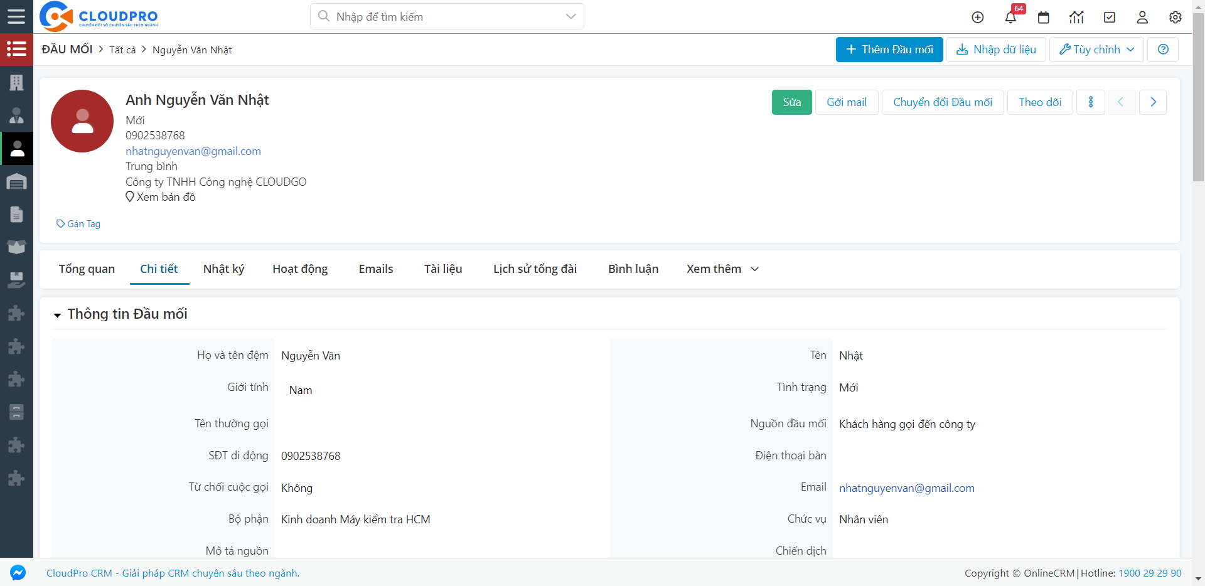Open the building organizations icon in sidebar

[x=16, y=82]
